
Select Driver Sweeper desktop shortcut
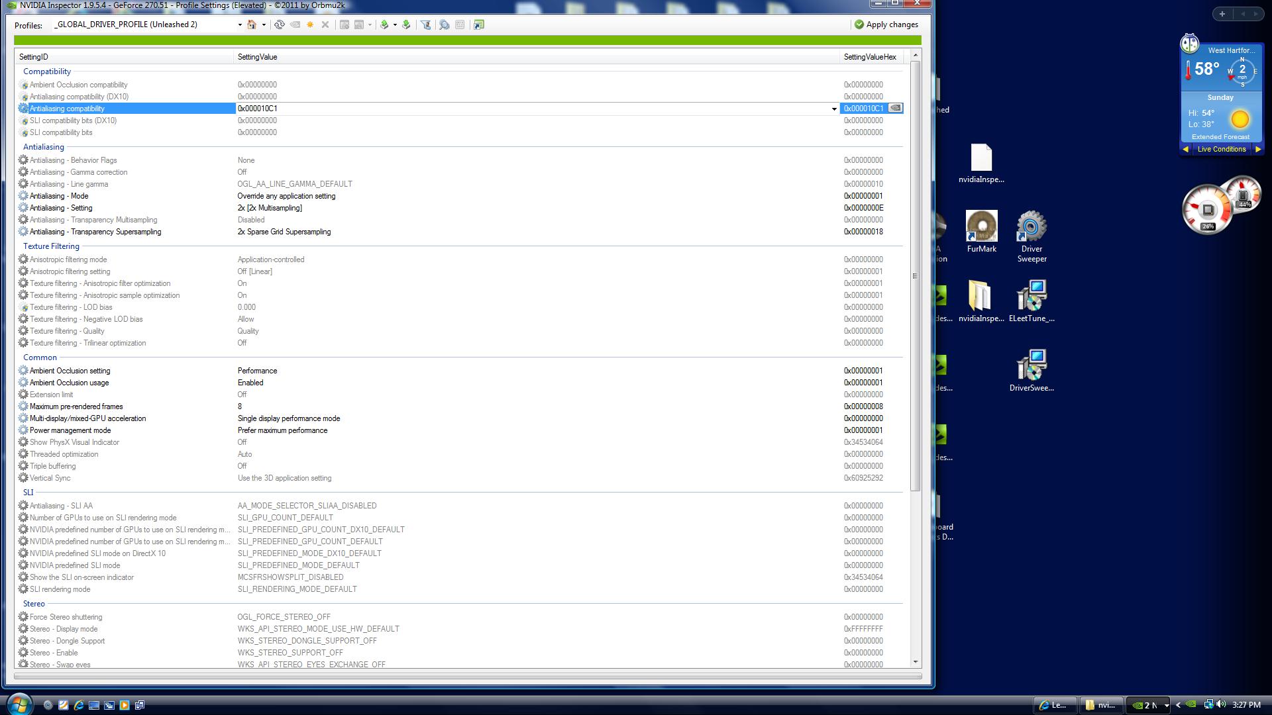click(x=1032, y=236)
